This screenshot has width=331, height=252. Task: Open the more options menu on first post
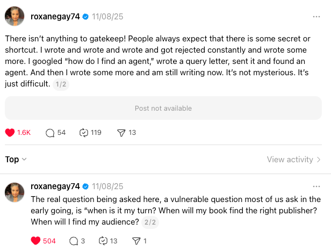(316, 17)
